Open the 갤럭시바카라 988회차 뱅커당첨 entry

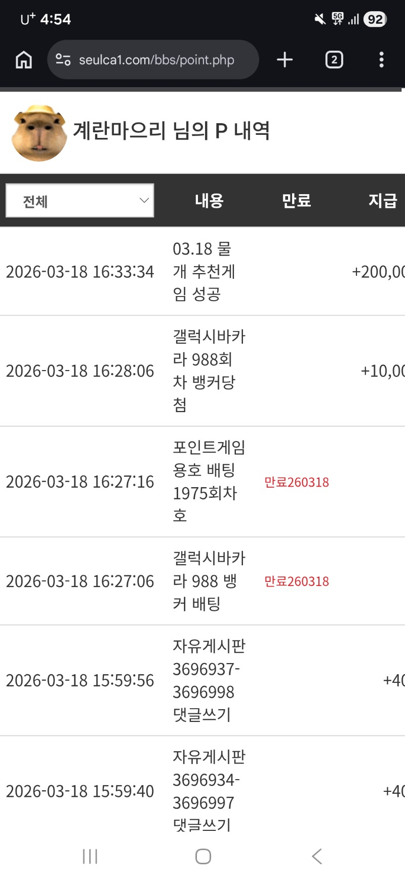(209, 371)
